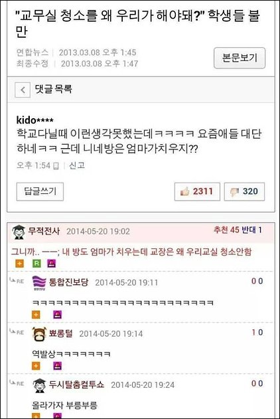Click 통합진보당's purple wave avatar
The height and width of the screenshot is (419, 280).
click(x=39, y=284)
